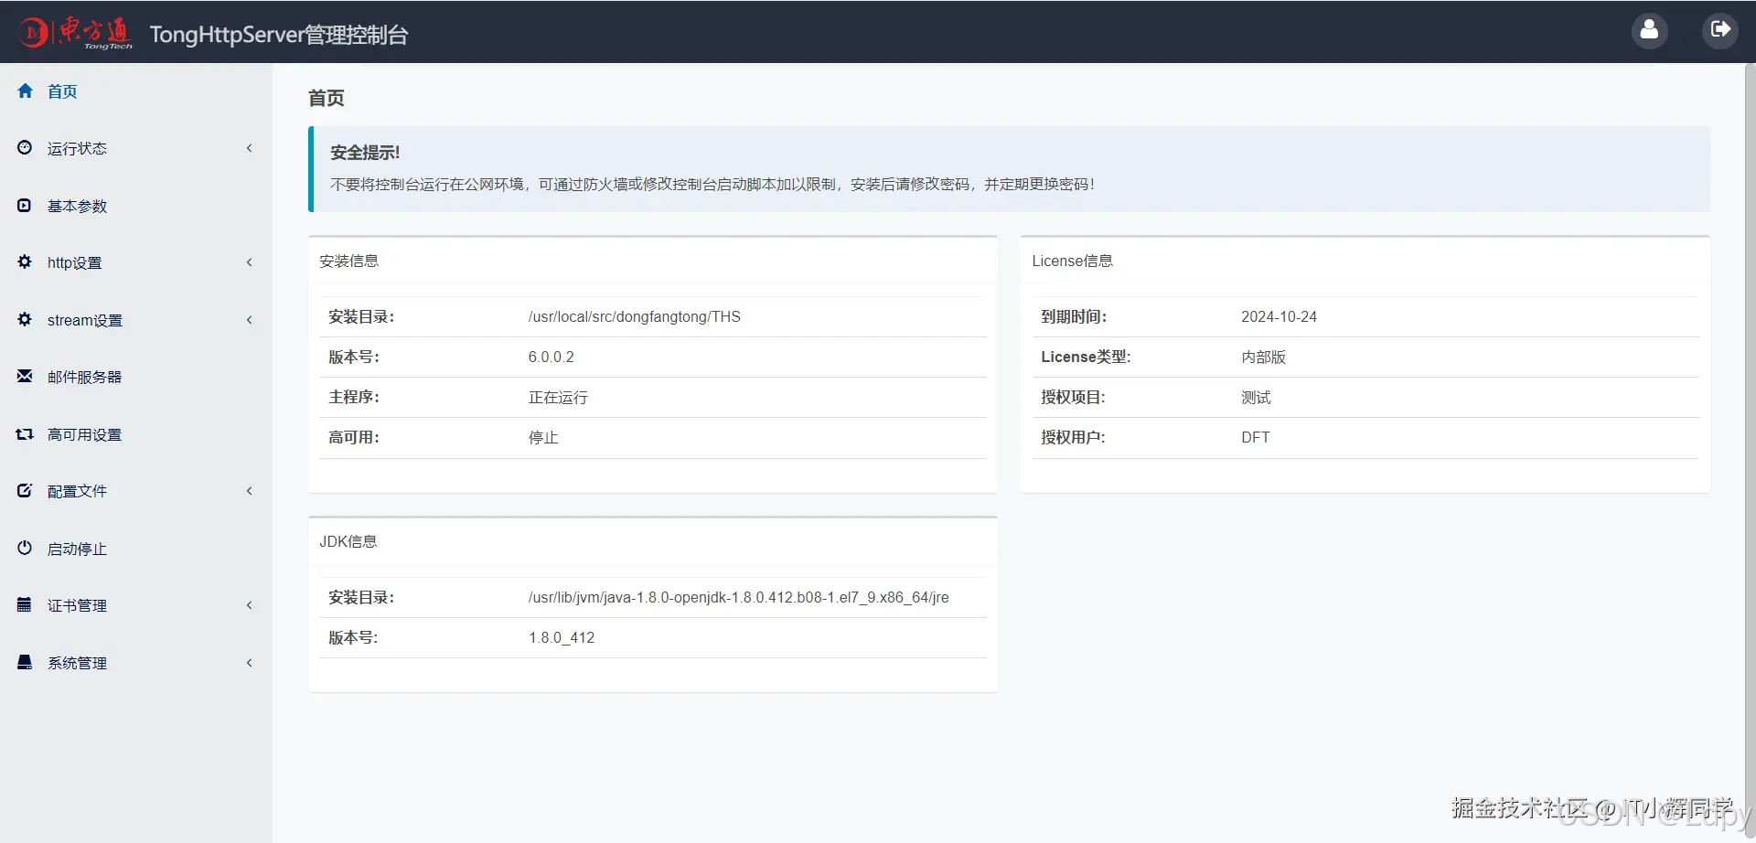The image size is (1756, 843).
Task: Expand the 配置文件 chevron
Action: pos(249,491)
